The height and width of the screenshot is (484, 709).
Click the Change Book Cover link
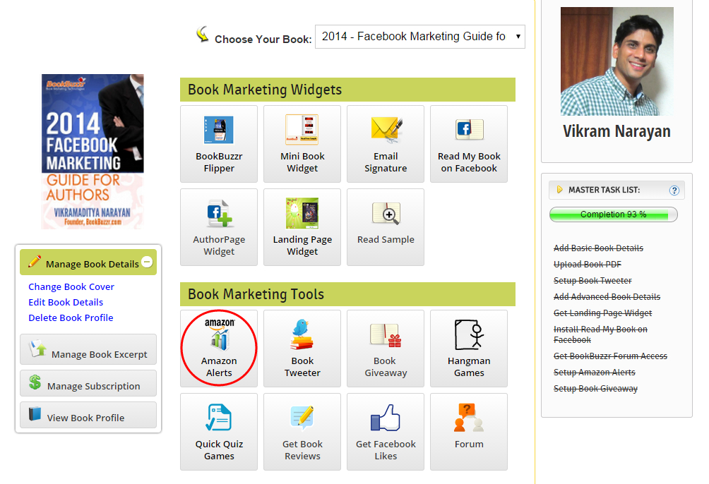click(71, 286)
